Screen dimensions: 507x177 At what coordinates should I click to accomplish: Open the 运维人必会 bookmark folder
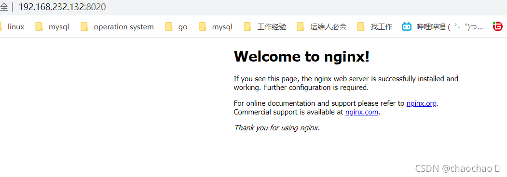[x=322, y=27]
